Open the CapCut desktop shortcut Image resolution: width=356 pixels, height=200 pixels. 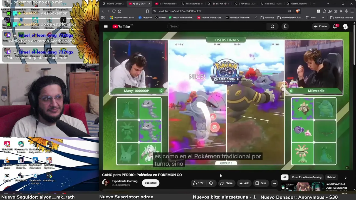(x=7, y=177)
